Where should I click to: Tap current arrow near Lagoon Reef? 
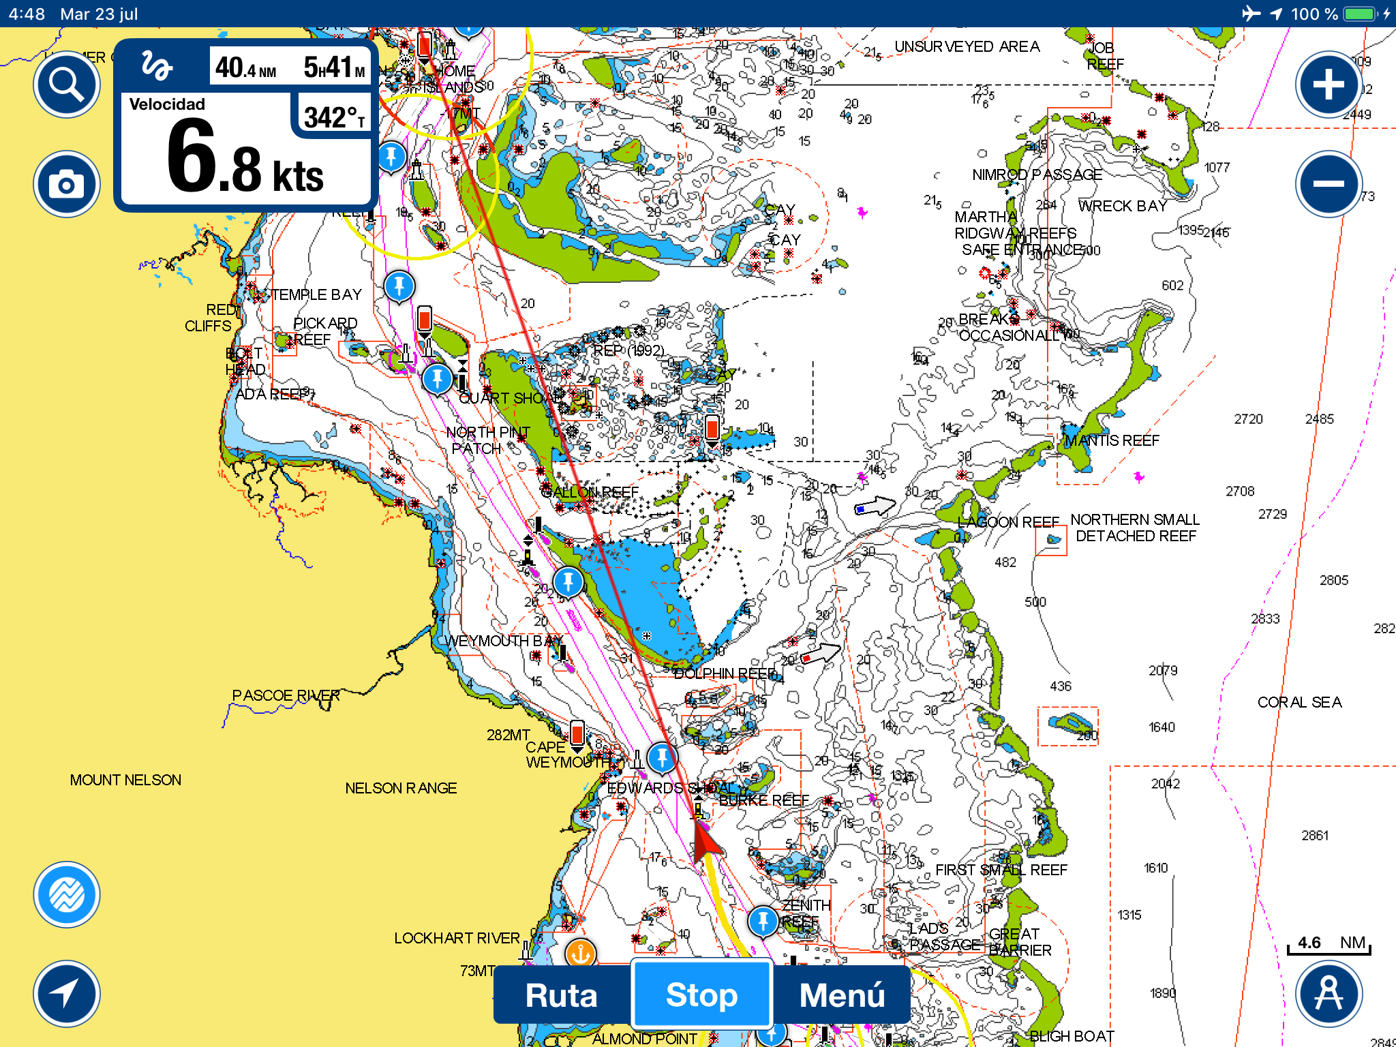coord(875,506)
